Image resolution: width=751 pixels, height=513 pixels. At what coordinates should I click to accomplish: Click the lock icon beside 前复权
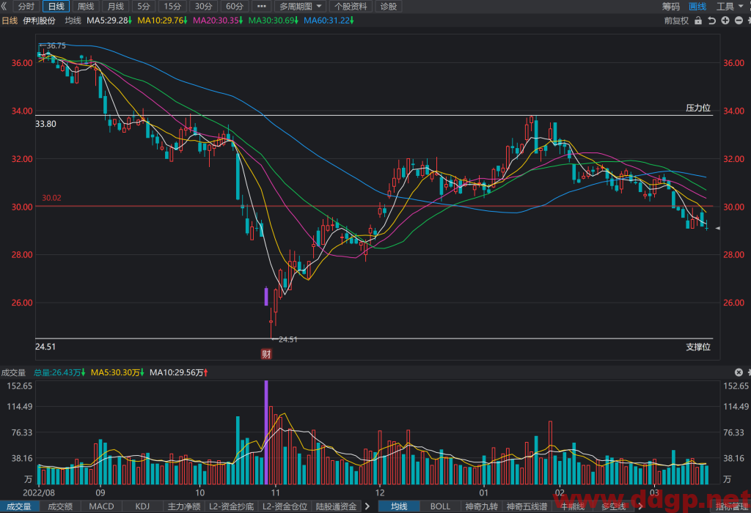[698, 21]
